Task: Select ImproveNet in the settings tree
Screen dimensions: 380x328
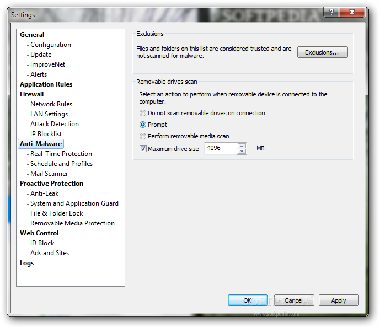Action: point(48,64)
